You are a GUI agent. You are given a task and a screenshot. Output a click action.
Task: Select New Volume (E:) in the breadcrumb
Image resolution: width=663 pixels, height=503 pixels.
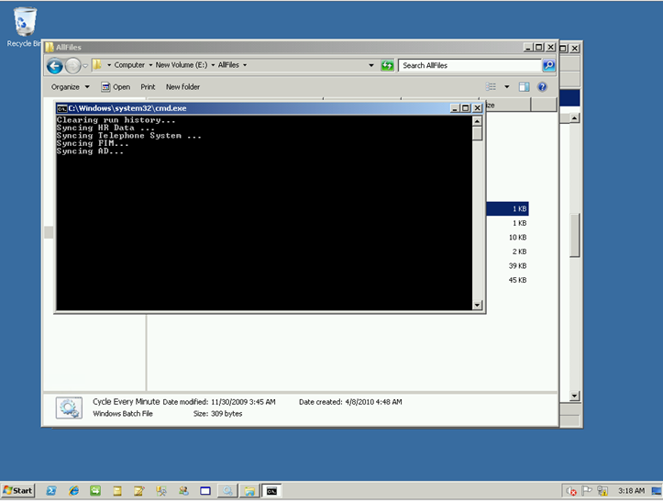182,65
